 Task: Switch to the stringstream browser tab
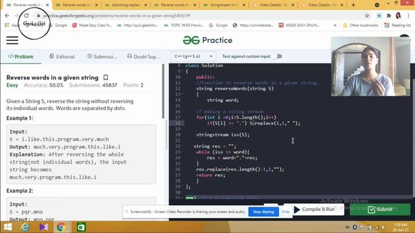pos(225,5)
